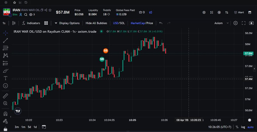Click the SB buy bubble marker

[102, 59]
